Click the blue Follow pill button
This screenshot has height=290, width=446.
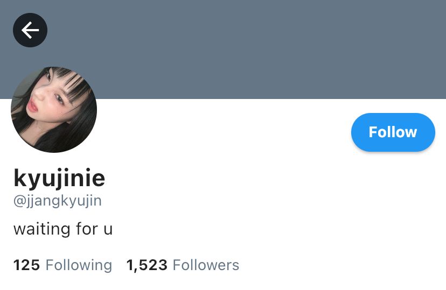pos(393,132)
